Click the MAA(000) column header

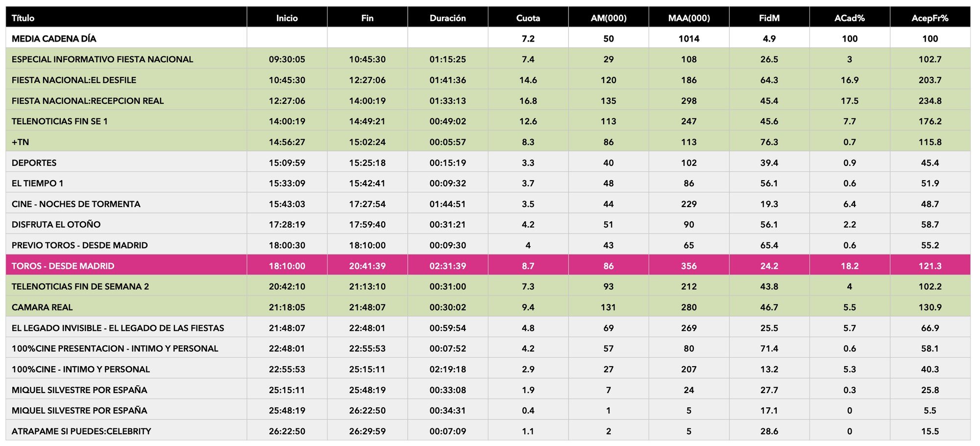(688, 18)
